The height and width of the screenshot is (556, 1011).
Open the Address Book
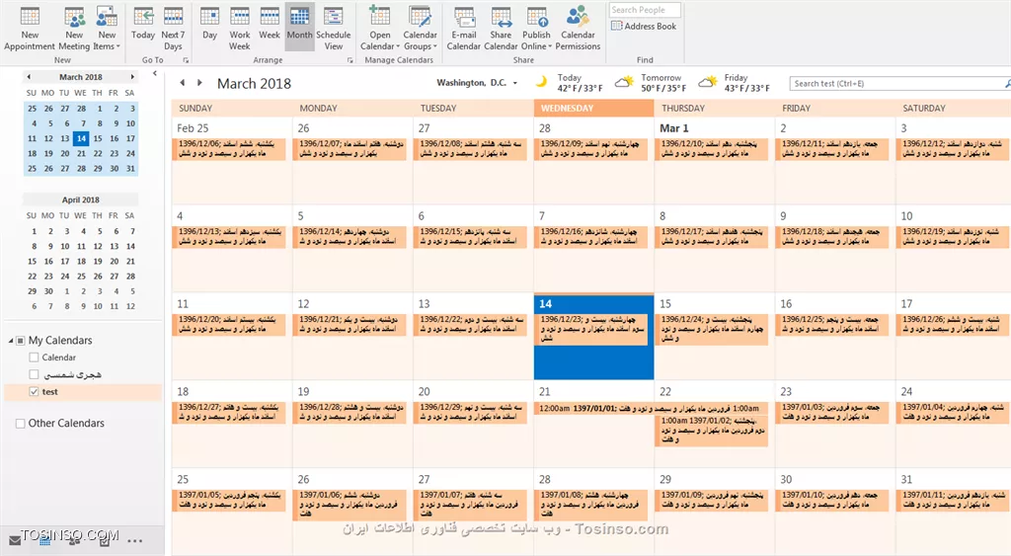click(x=644, y=26)
